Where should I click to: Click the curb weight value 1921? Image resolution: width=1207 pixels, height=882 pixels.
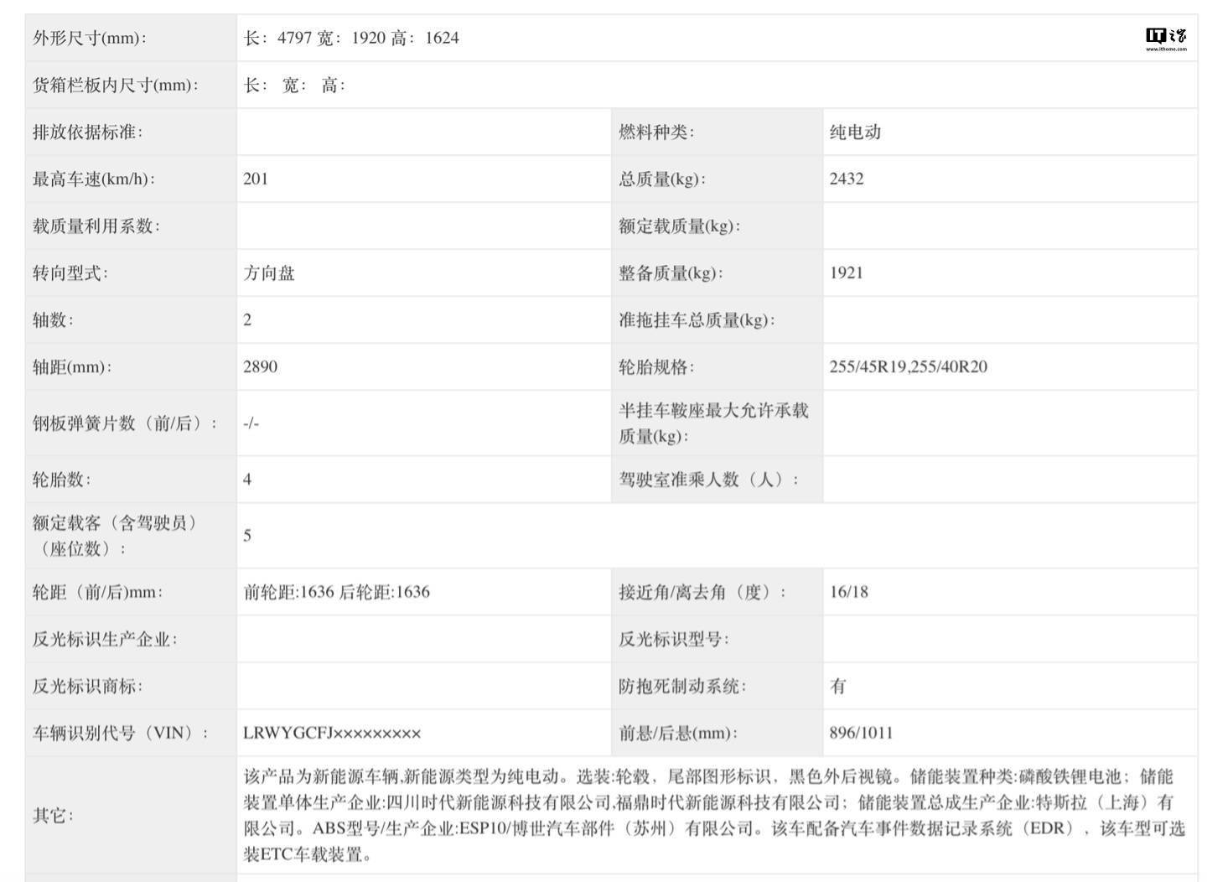tap(847, 272)
